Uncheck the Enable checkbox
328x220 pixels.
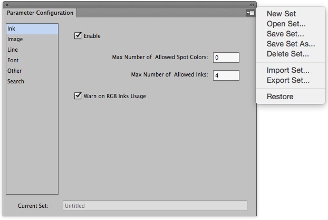click(78, 36)
